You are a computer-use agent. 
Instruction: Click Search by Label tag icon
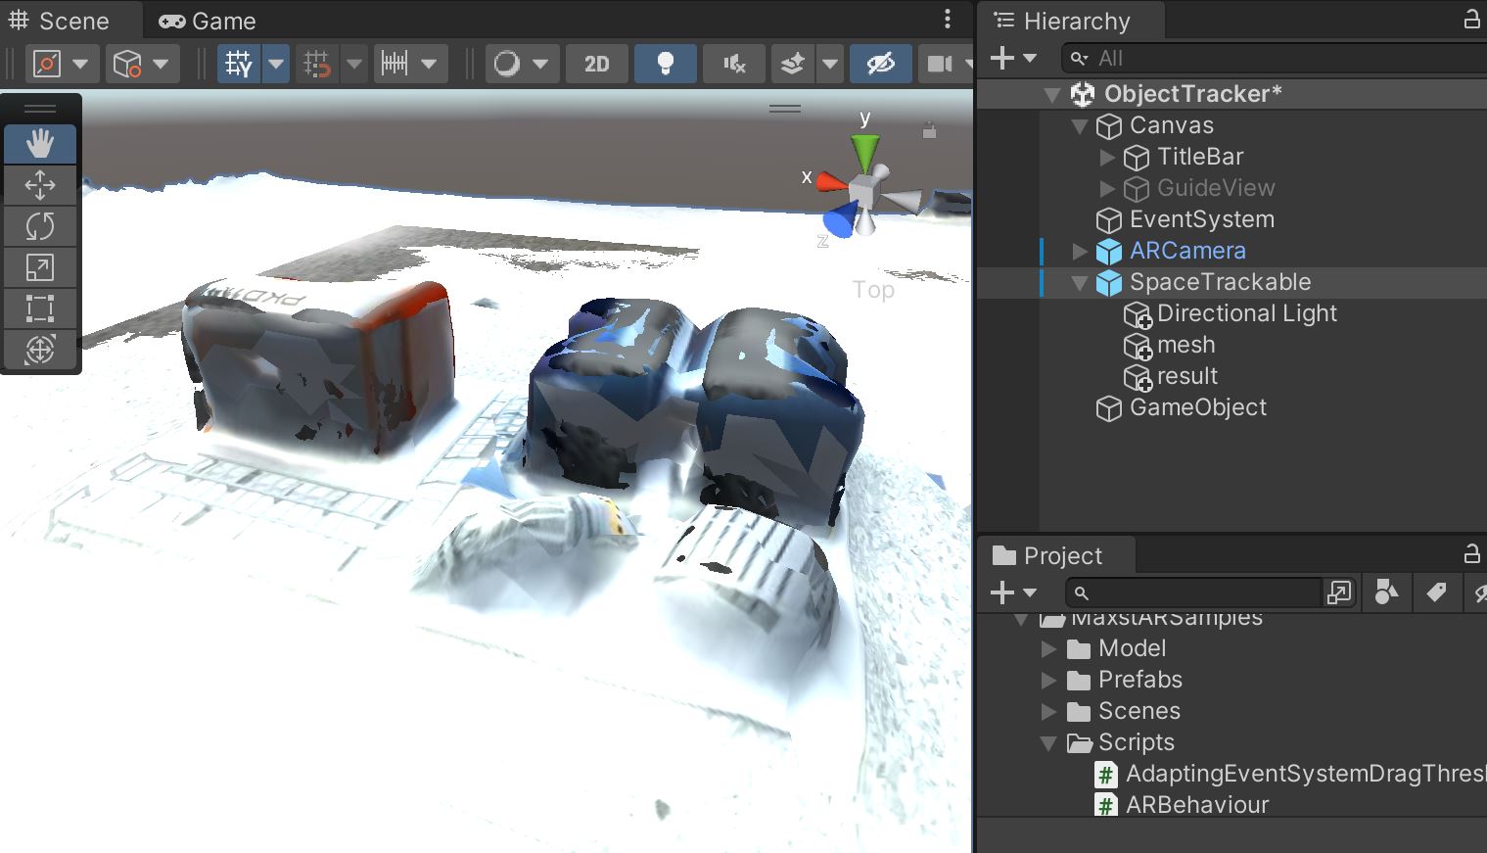pos(1436,592)
